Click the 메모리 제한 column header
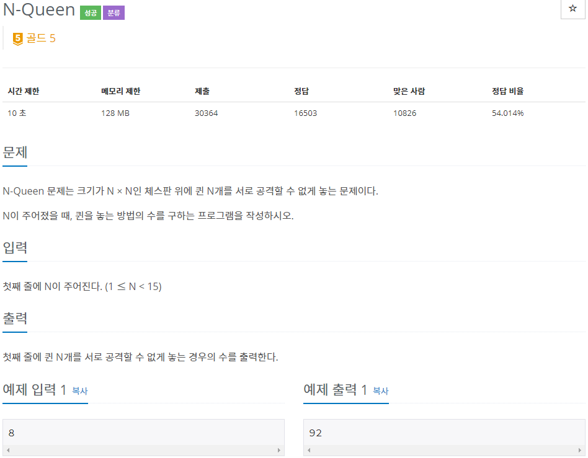Viewport: 588px width, 458px height. [x=120, y=91]
